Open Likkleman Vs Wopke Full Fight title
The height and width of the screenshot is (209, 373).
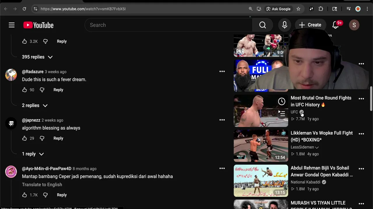pyautogui.click(x=322, y=136)
